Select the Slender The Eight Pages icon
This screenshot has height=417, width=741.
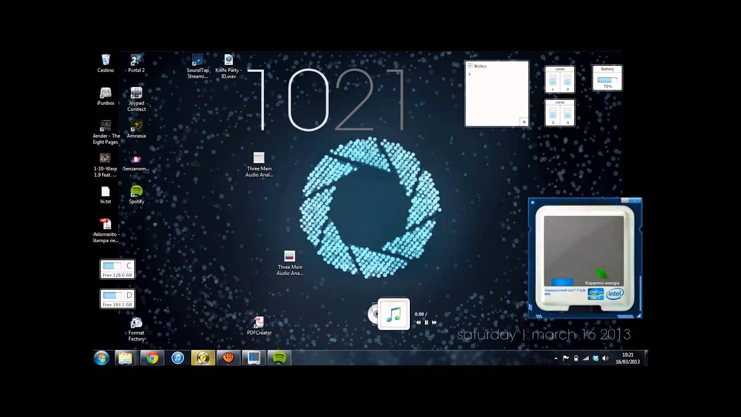[105, 132]
